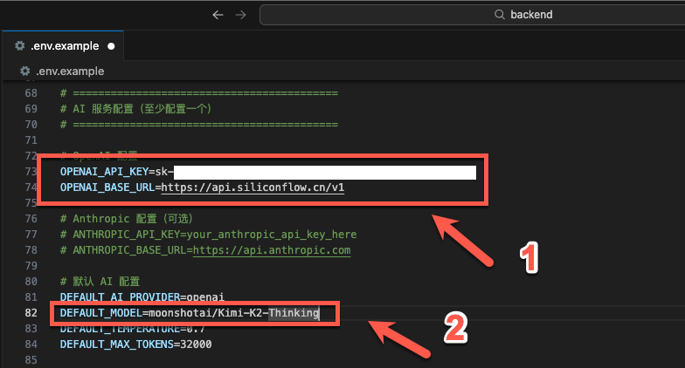685x368 pixels.
Task: Click the navigate back arrow
Action: 218,15
